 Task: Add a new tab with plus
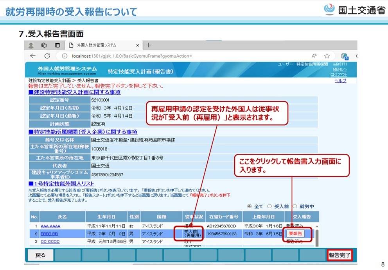149,45
